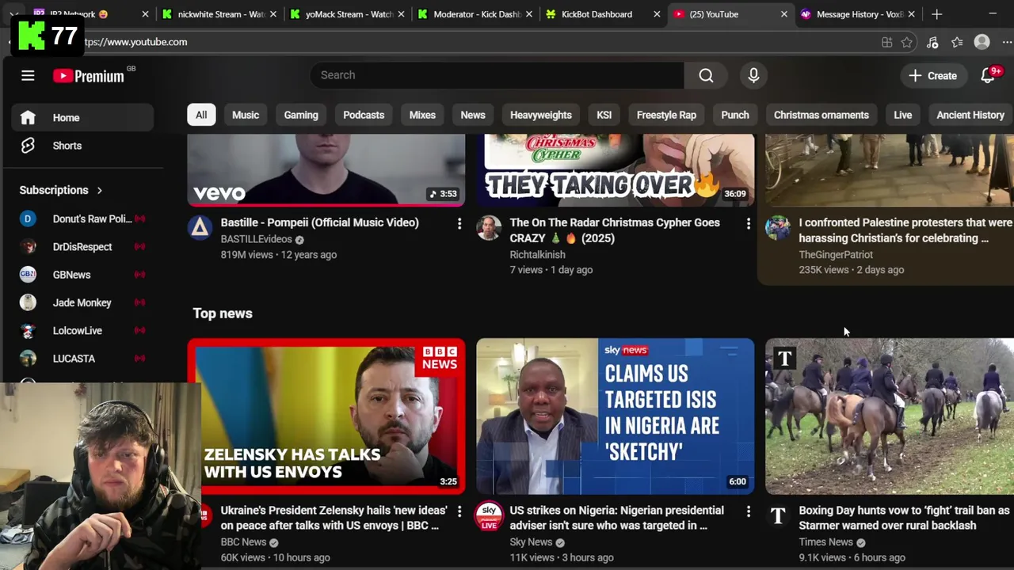Open a new browser tab

point(936,14)
